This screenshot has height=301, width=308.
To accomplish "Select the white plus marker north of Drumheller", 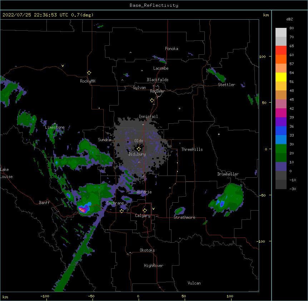I will (219, 134).
